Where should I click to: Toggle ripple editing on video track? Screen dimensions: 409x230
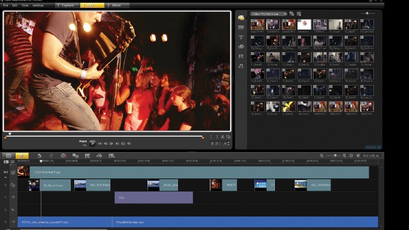tap(6, 172)
